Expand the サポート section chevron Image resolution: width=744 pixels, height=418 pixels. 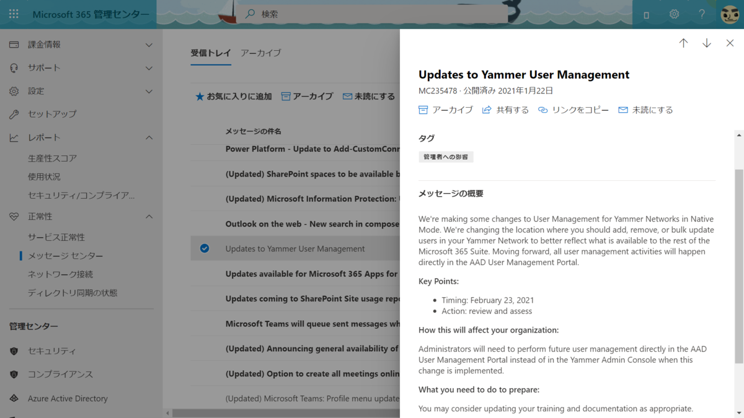tap(149, 68)
